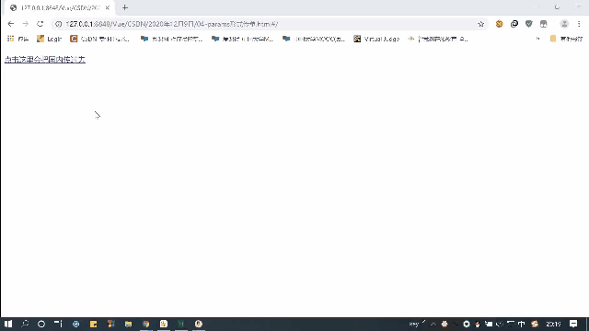Open File Explorer from the taskbar
The image size is (589, 331).
[x=129, y=324]
